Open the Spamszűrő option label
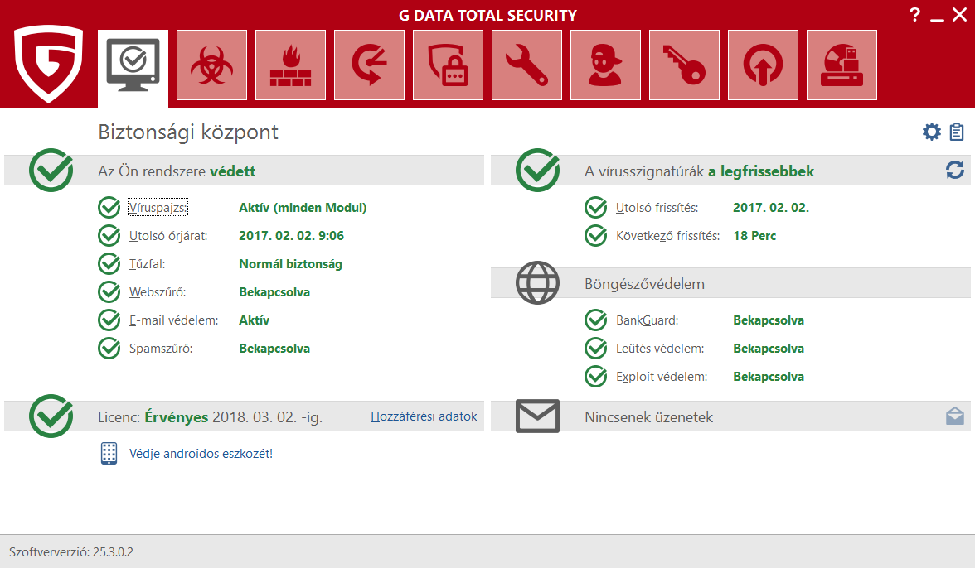 pyautogui.click(x=161, y=349)
